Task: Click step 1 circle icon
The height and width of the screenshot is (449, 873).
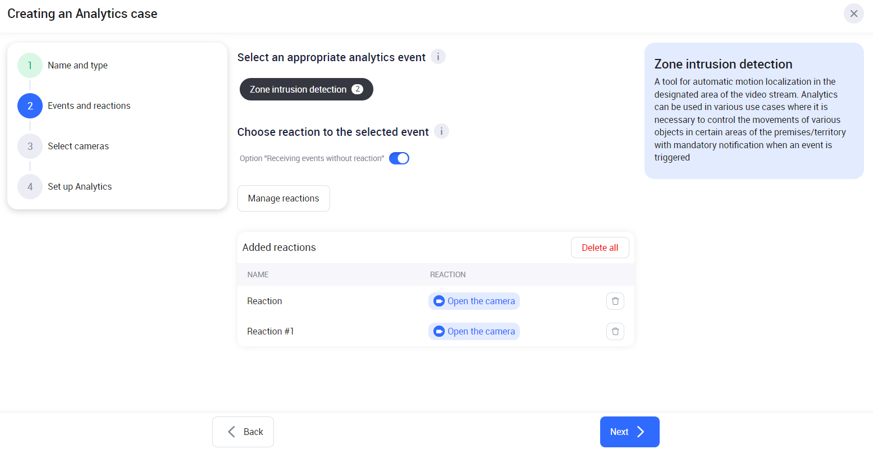Action: [30, 66]
